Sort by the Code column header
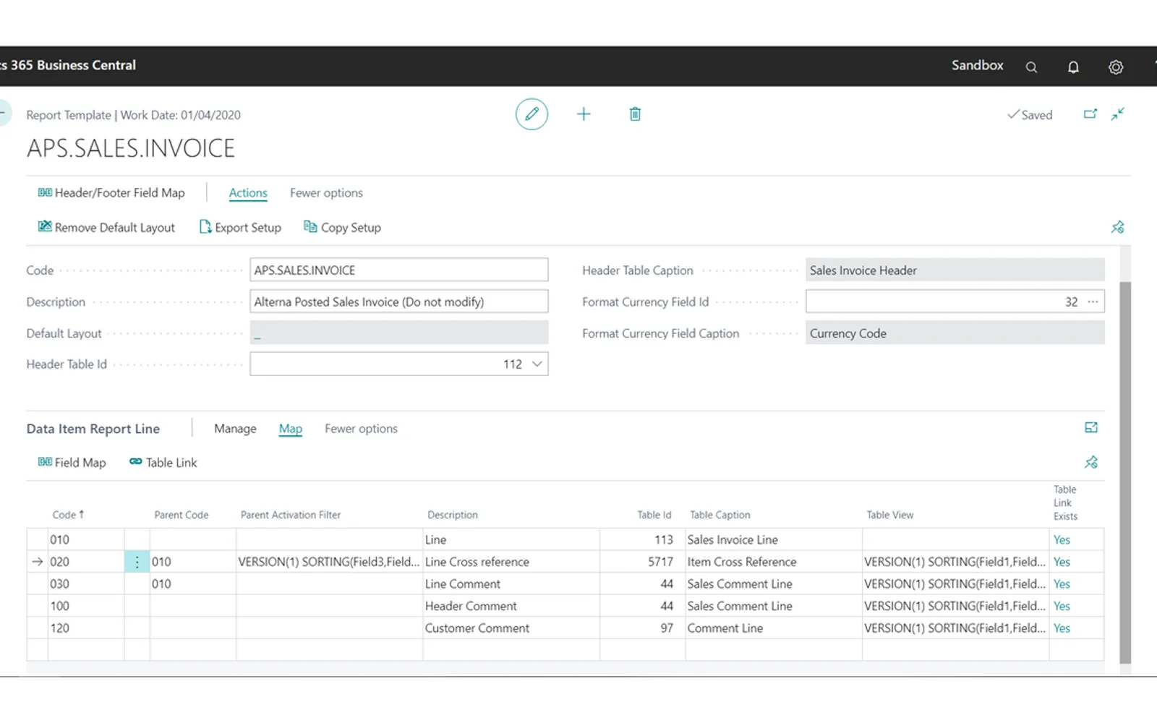The image size is (1157, 723). [68, 515]
